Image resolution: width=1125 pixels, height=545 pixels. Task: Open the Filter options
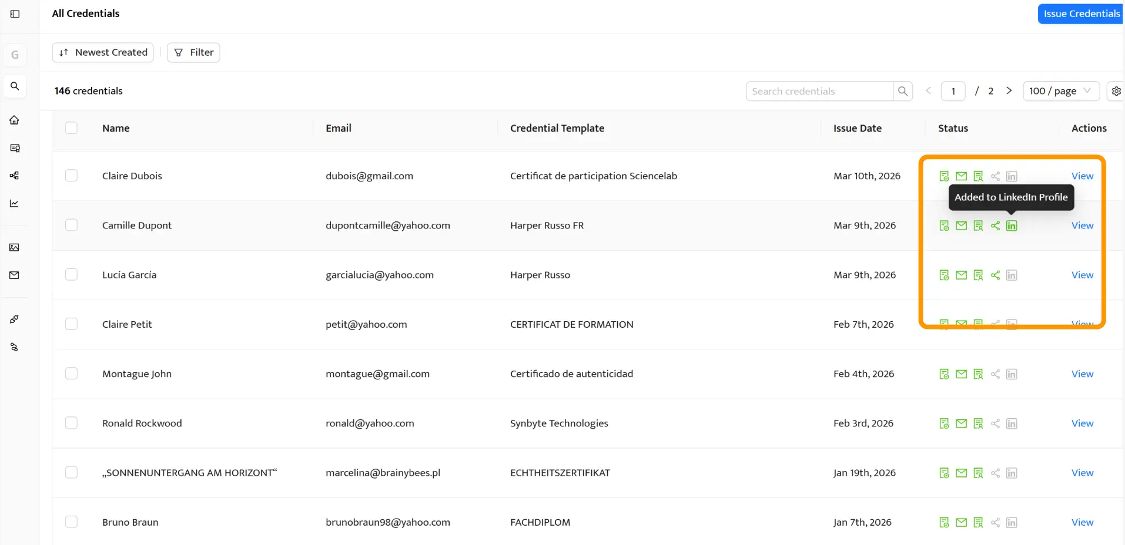point(193,52)
